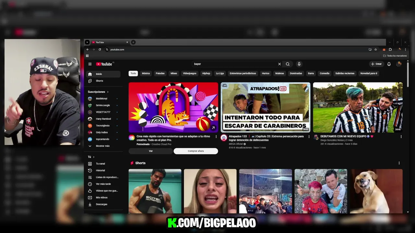Play the DEBUTAMOS CON MI NUEVO EQUIPO thumbnail
Screen dimensions: 415x233
(x=358, y=107)
